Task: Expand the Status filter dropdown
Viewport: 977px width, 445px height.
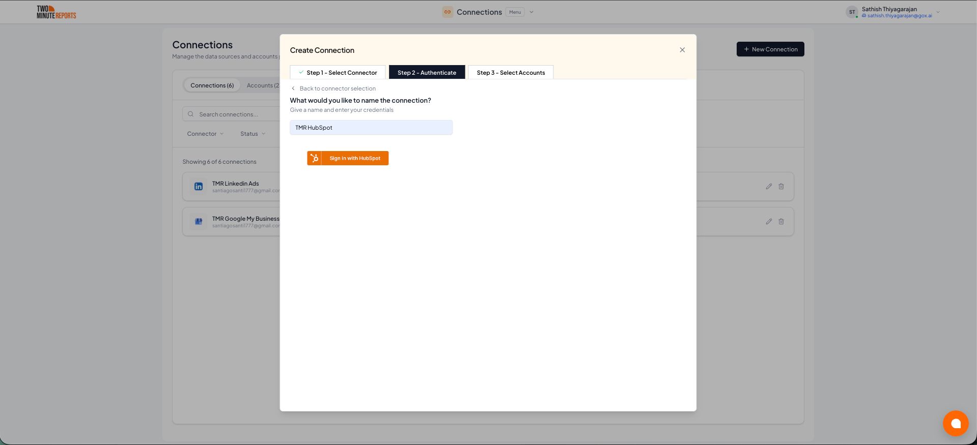Action: [253, 134]
